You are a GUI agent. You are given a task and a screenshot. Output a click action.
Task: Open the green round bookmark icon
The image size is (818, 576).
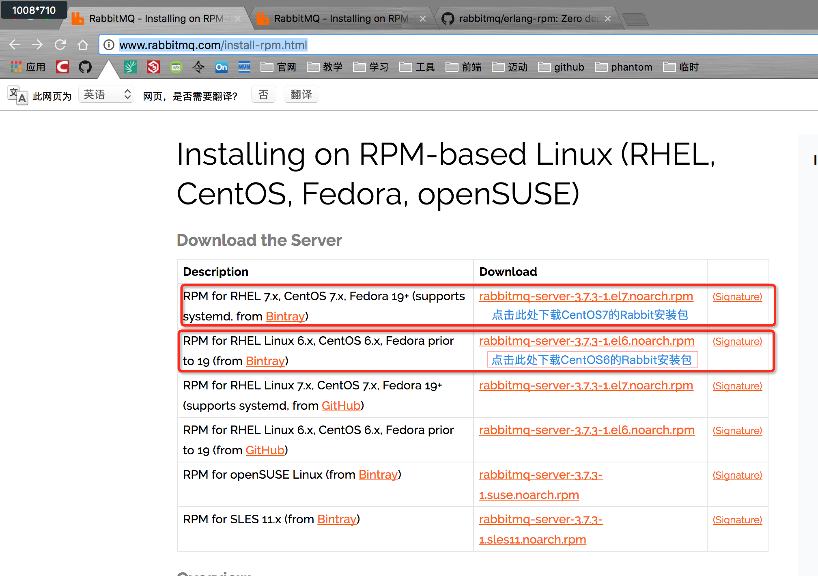(x=176, y=67)
